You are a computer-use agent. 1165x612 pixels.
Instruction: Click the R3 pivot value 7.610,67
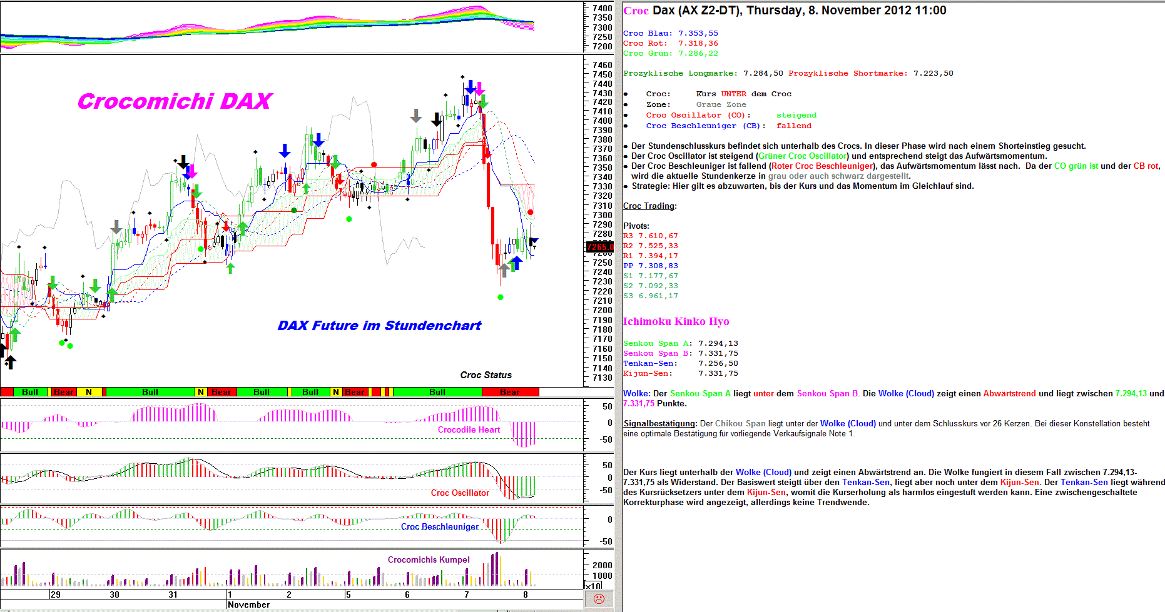click(658, 236)
